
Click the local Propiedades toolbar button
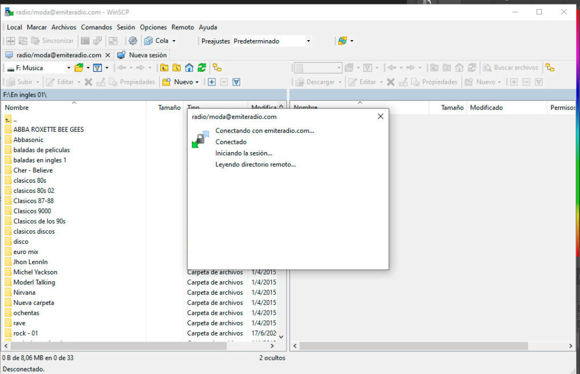132,82
